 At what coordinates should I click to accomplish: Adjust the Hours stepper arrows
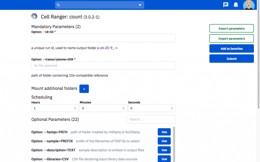click(75, 108)
